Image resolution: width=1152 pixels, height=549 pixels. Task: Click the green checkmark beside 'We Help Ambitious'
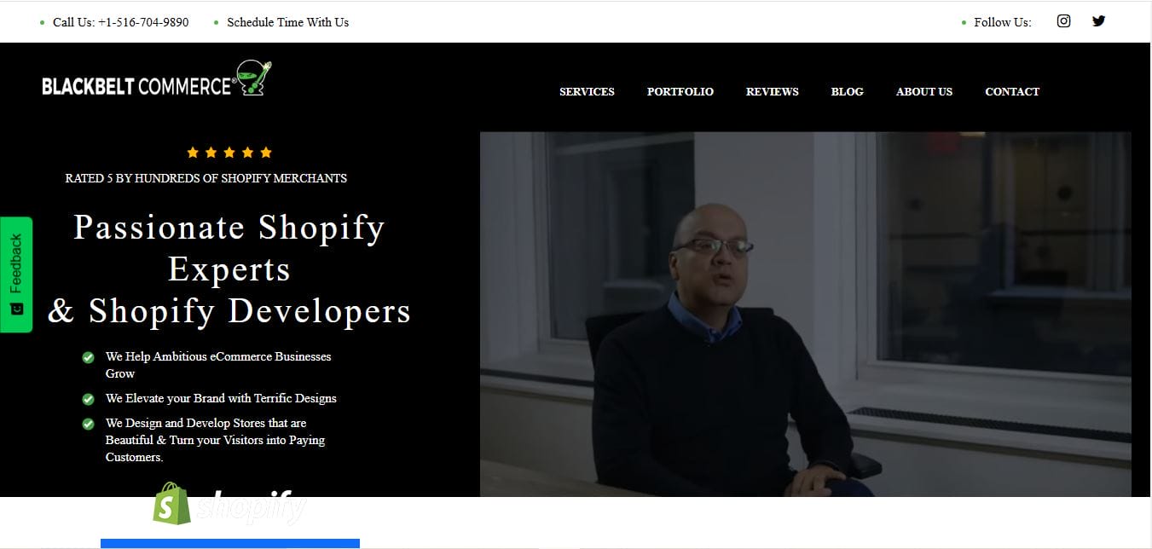(x=88, y=357)
